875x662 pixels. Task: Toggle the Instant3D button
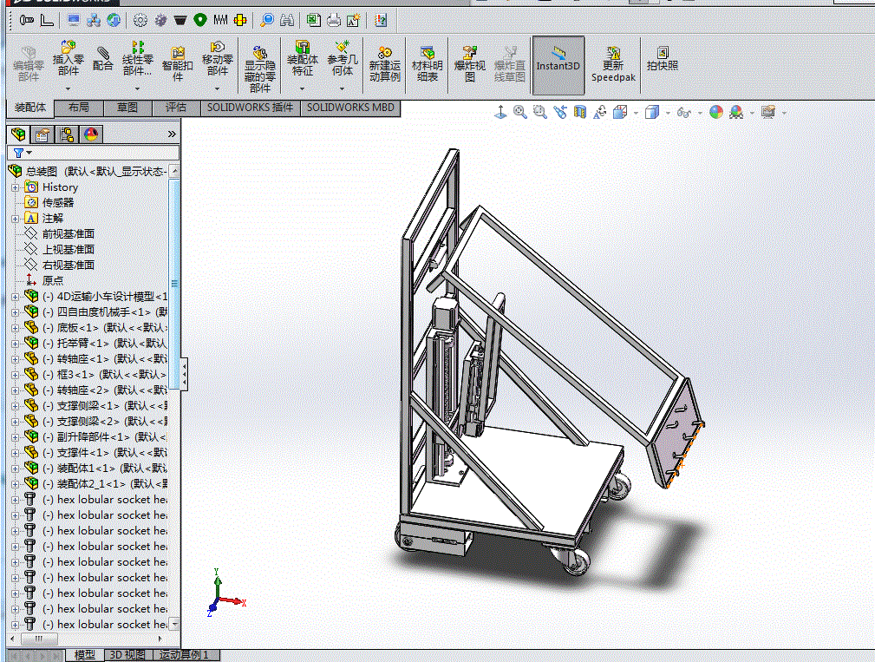tap(558, 65)
